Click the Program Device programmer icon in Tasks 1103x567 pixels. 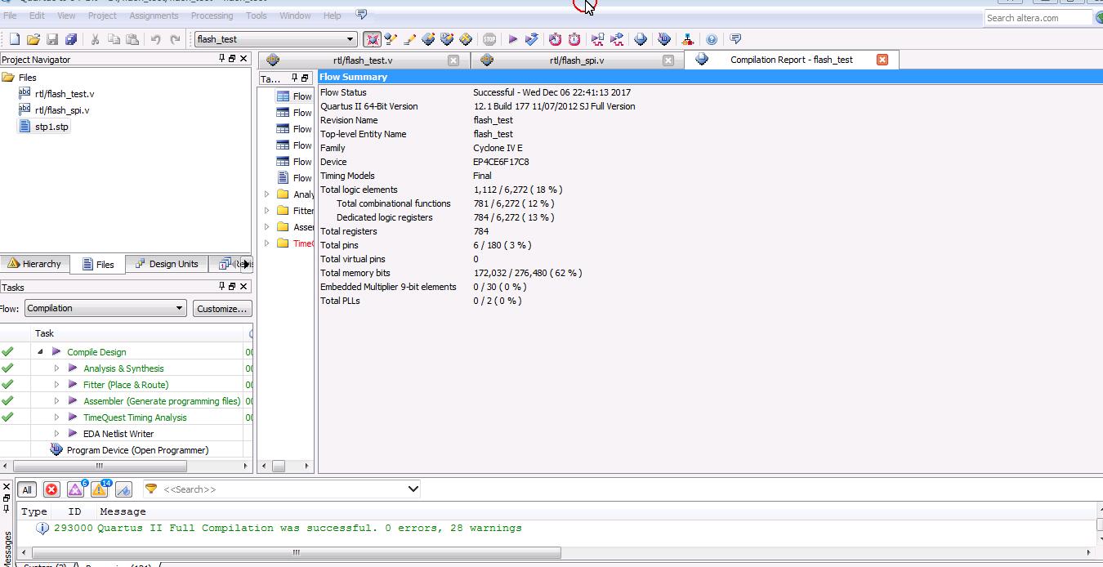point(56,450)
